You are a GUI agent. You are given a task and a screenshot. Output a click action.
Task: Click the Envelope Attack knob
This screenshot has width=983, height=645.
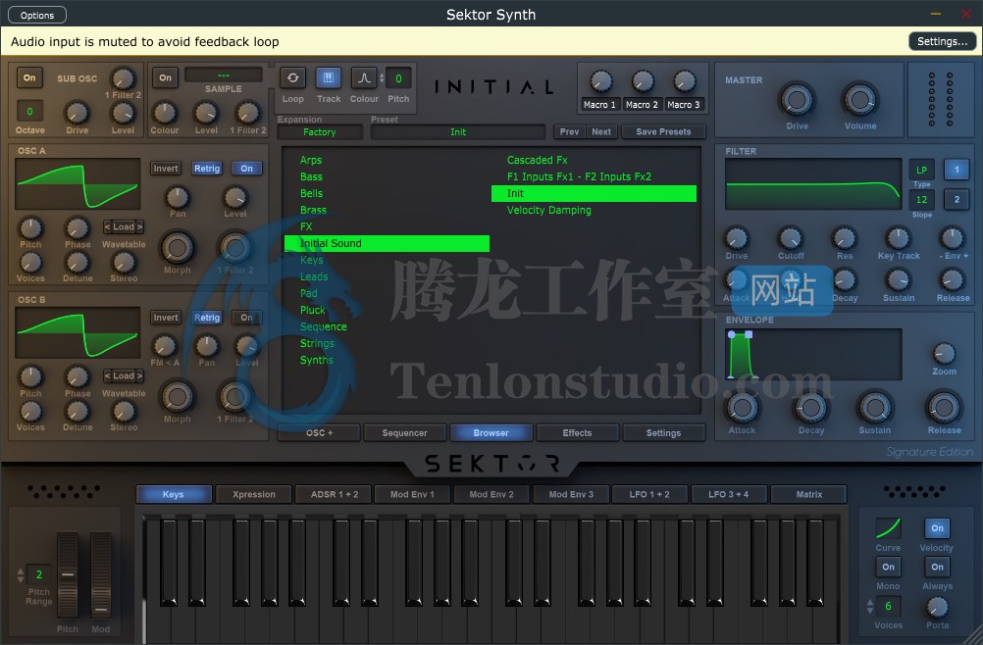[743, 409]
